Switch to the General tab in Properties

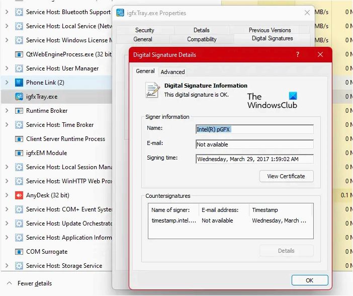143,39
